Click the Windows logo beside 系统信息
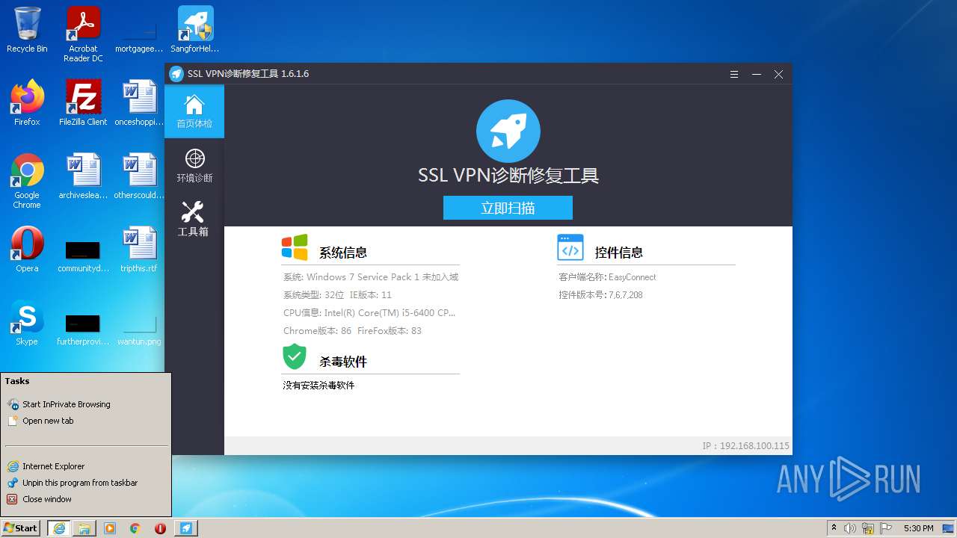 295,247
